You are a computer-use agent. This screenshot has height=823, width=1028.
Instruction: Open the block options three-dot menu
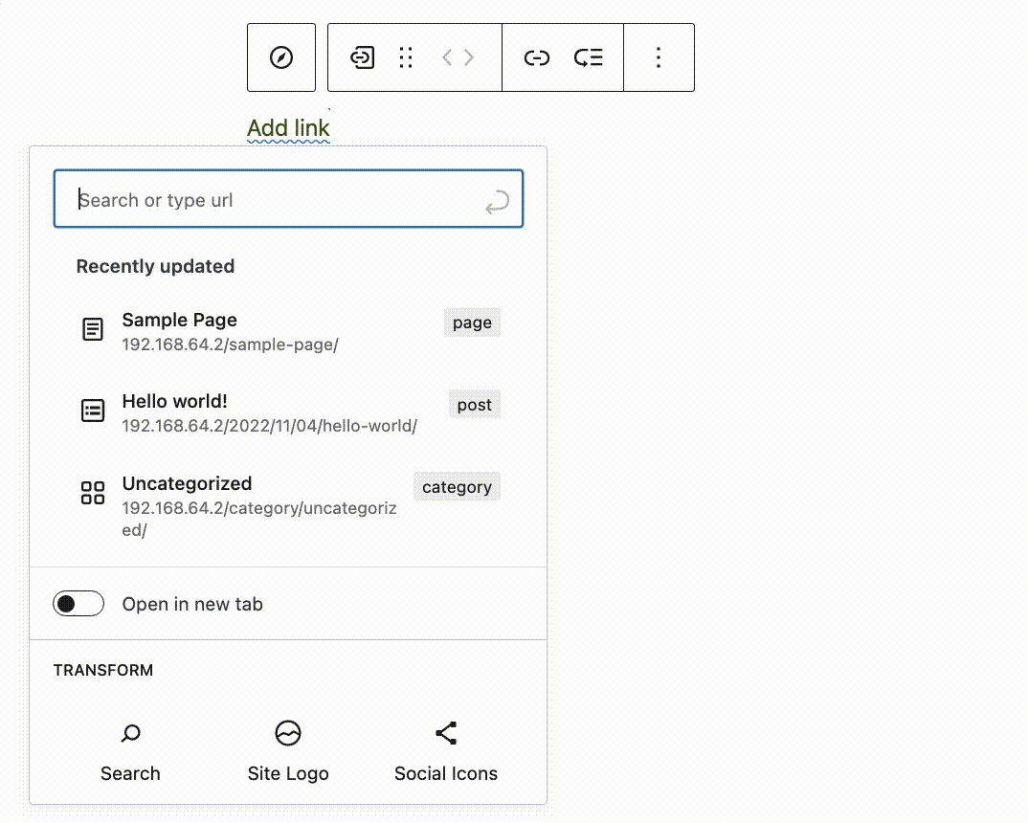[659, 57]
